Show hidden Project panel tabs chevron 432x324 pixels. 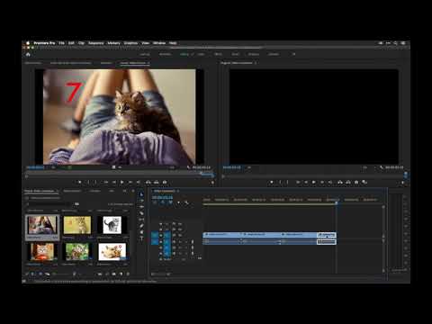(133, 191)
